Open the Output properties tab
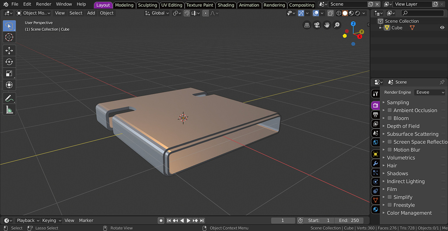This screenshot has height=231, width=448. pyautogui.click(x=375, y=115)
